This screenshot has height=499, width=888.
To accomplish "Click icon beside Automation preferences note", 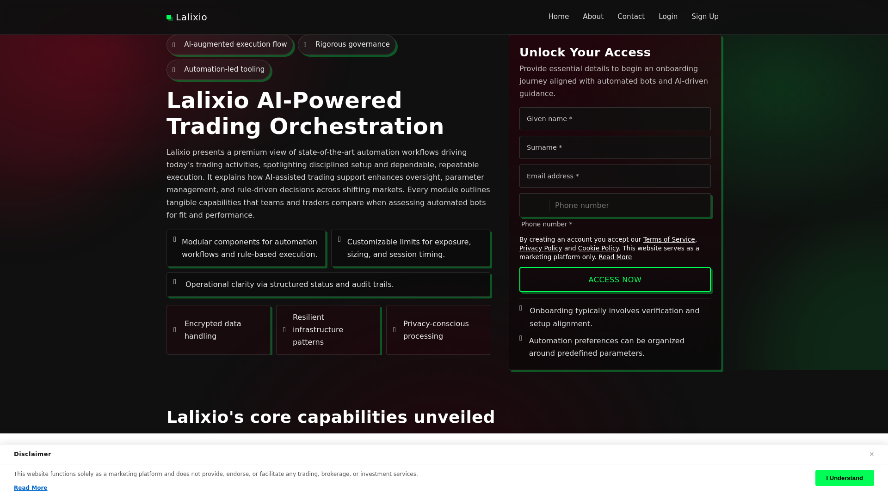I will [x=521, y=338].
